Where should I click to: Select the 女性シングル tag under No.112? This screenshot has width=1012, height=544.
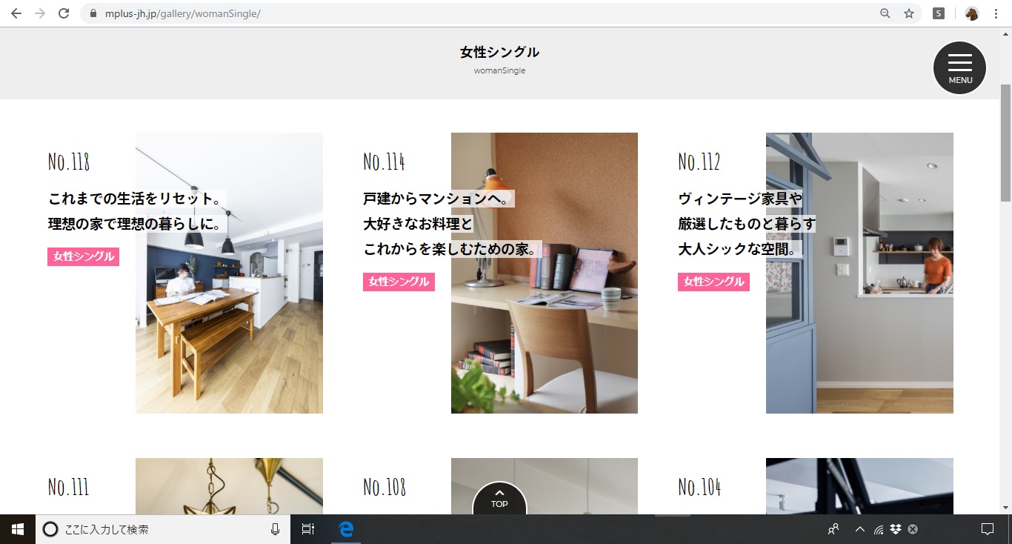coord(713,282)
